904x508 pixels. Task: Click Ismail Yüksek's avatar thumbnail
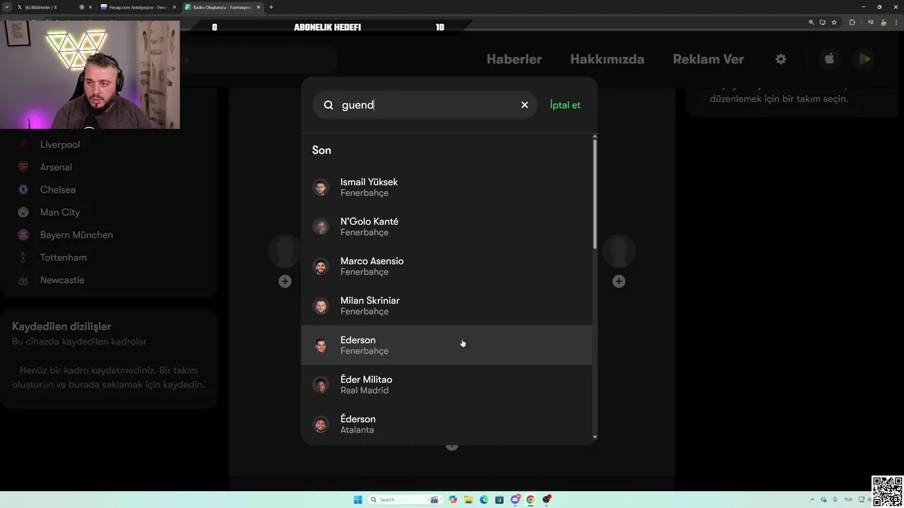pos(321,187)
